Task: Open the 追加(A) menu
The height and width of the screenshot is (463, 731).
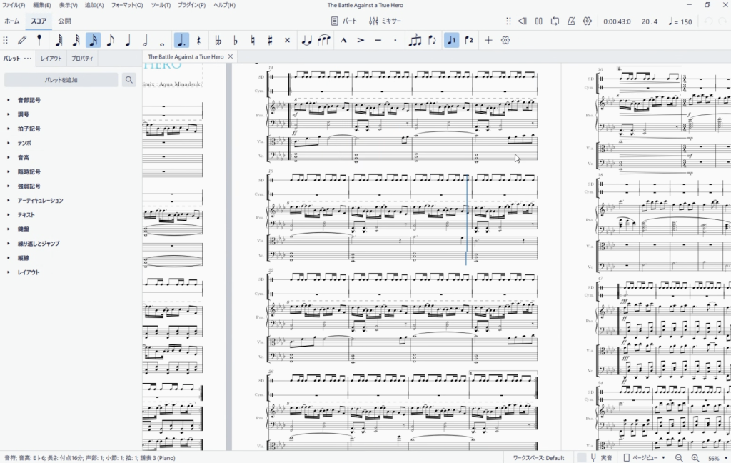Action: click(94, 5)
